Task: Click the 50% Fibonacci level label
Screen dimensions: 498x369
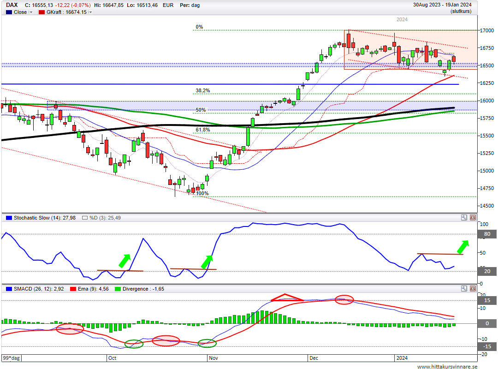Action: [x=201, y=110]
